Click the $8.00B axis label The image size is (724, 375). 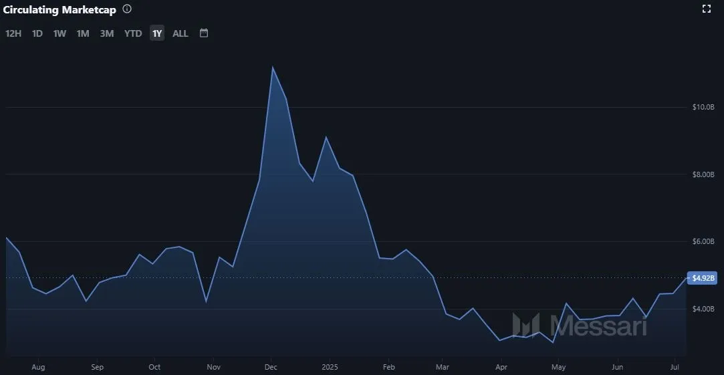click(703, 174)
